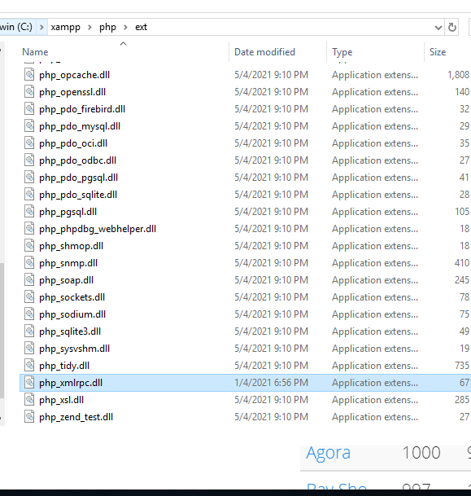The height and width of the screenshot is (496, 471).
Task: Select the php_tidy.dll file icon
Action: [29, 366]
